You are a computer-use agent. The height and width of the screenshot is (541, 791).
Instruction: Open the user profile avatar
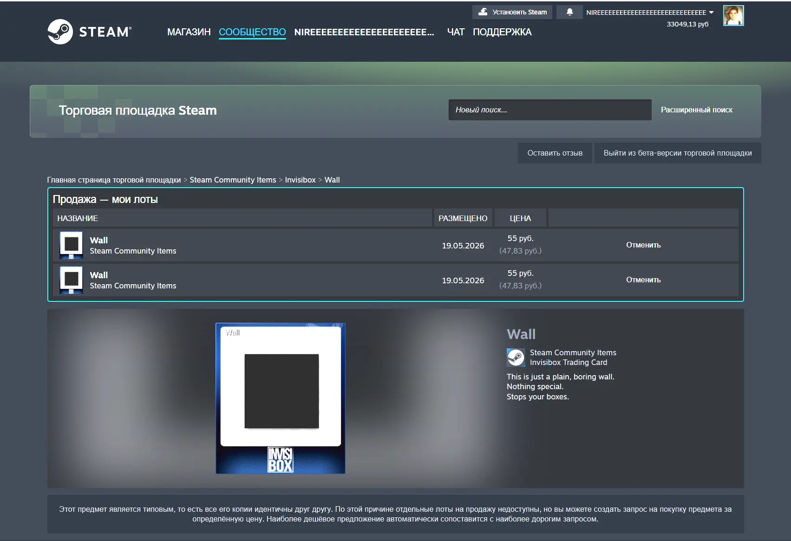coord(733,16)
